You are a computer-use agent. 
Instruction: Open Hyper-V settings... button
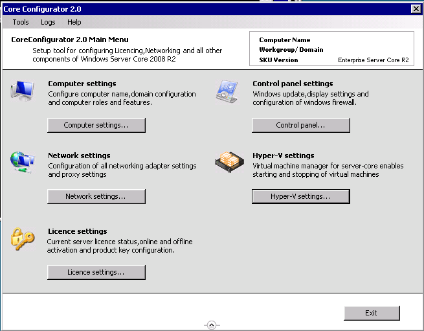coord(301,196)
